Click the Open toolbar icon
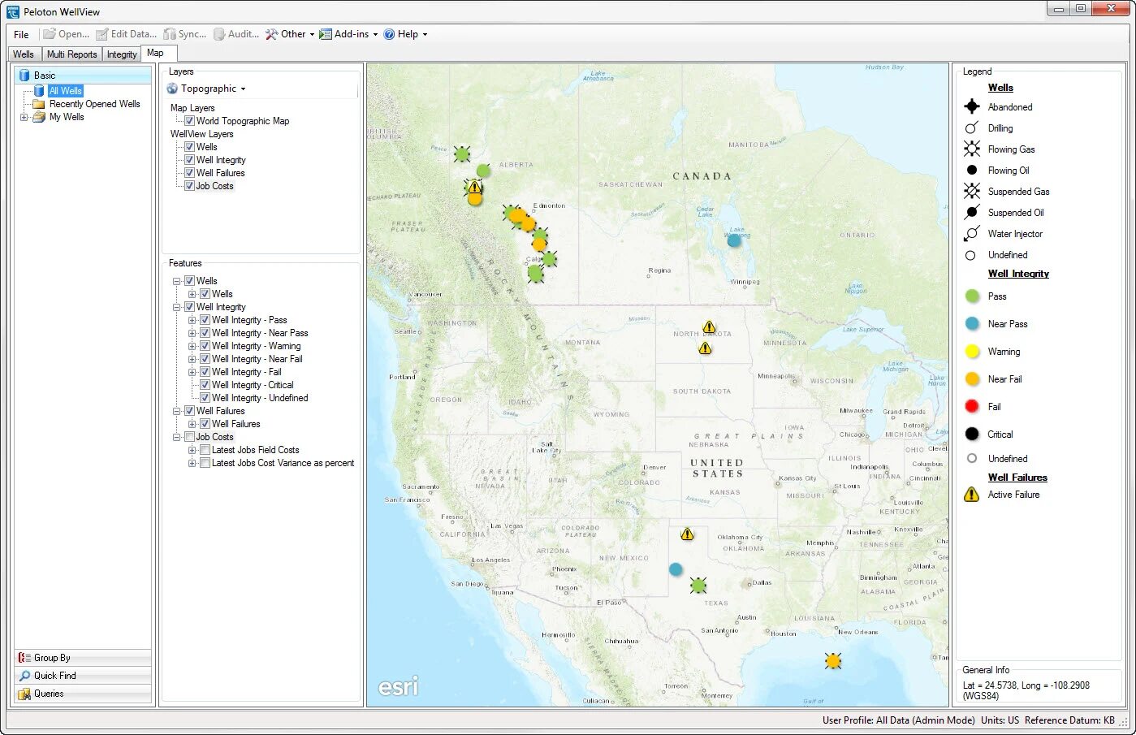The height and width of the screenshot is (735, 1136). click(50, 34)
